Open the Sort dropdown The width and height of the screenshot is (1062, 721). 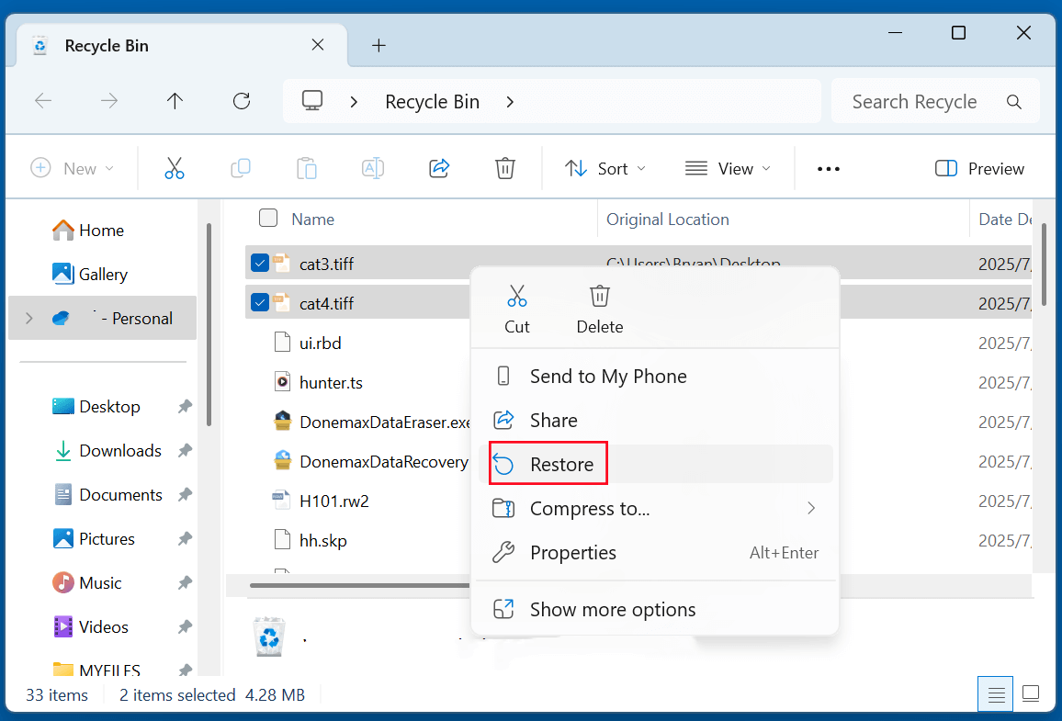604,168
